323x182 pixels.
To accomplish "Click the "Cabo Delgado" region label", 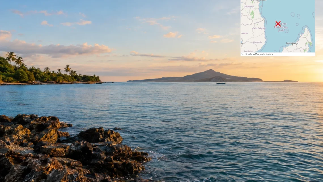I will [259, 28].
